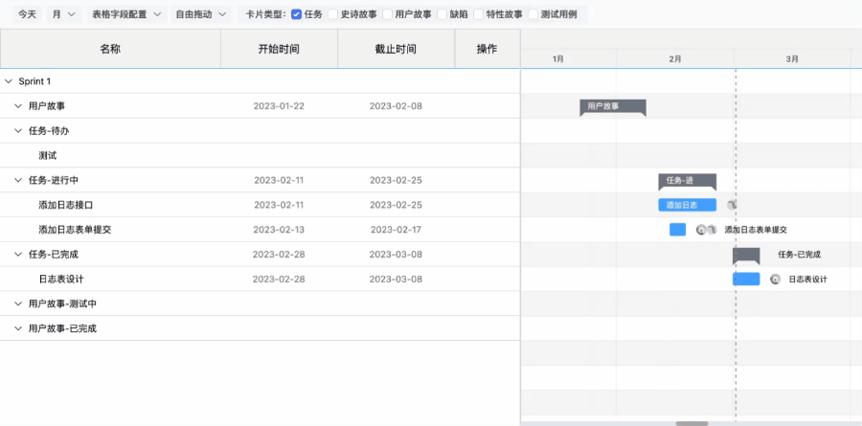
Task: Click the gray 任务-已完成 group bar
Action: tap(746, 255)
